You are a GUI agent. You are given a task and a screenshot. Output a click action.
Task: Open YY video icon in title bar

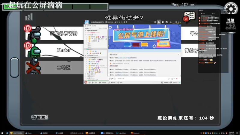point(155,22)
